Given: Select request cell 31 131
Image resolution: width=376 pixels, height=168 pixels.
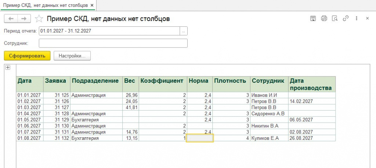Looking at the screenshot, I should click(57, 132).
